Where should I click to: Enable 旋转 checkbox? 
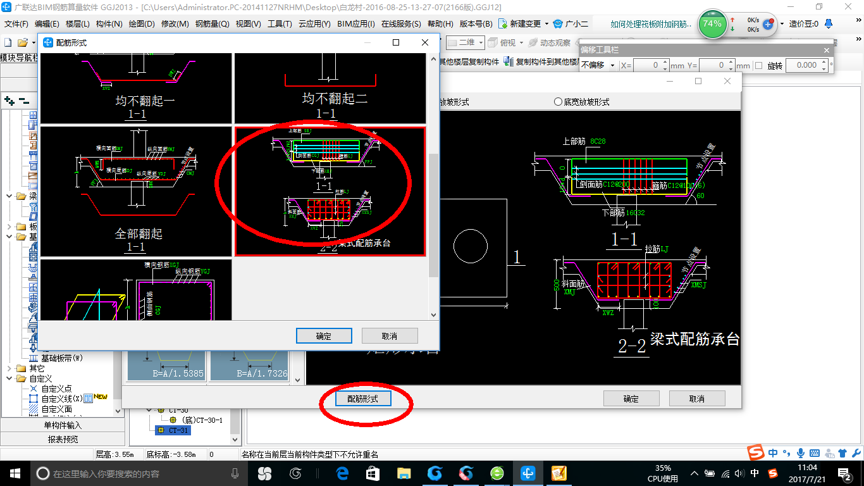[758, 65]
